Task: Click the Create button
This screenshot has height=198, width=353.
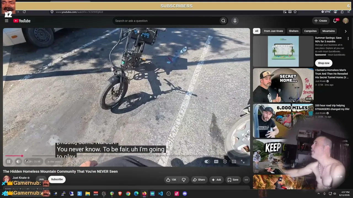Action: tap(320, 21)
